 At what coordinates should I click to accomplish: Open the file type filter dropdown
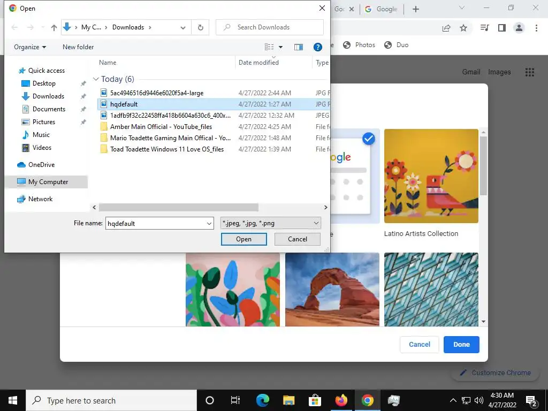[x=270, y=223]
